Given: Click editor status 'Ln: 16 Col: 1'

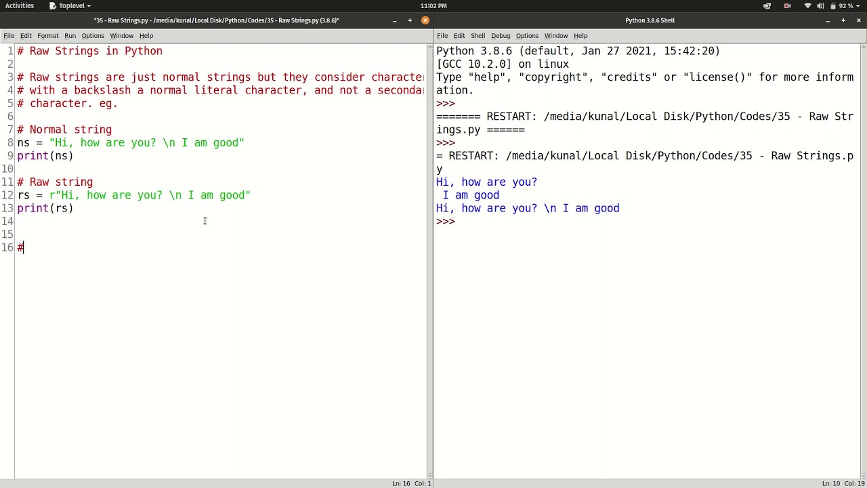Looking at the screenshot, I should click(412, 483).
